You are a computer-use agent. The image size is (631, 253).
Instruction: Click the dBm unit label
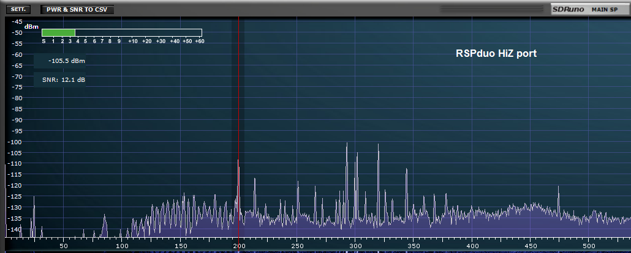[31, 27]
